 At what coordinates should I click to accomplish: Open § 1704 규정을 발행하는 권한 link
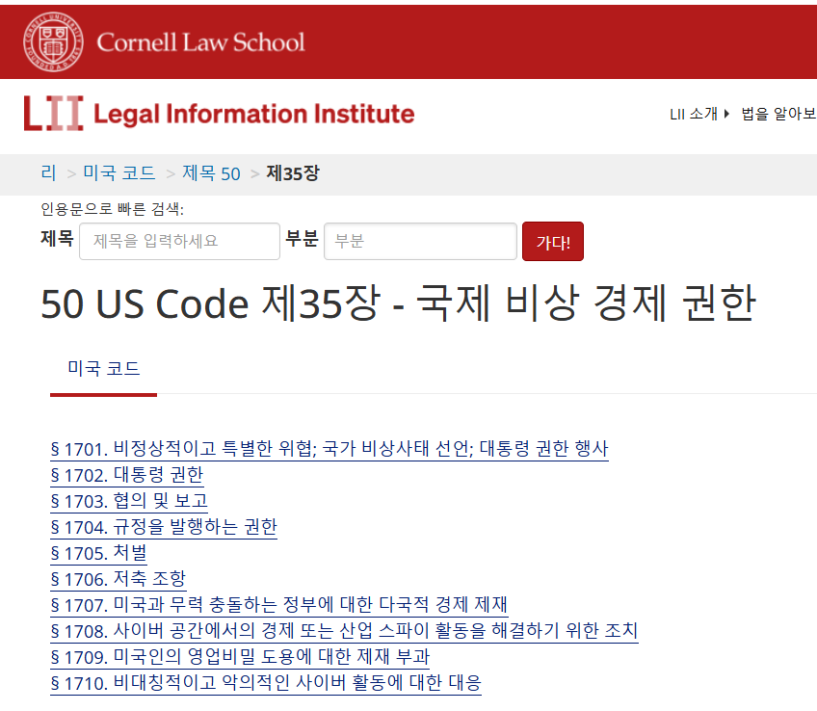(164, 527)
